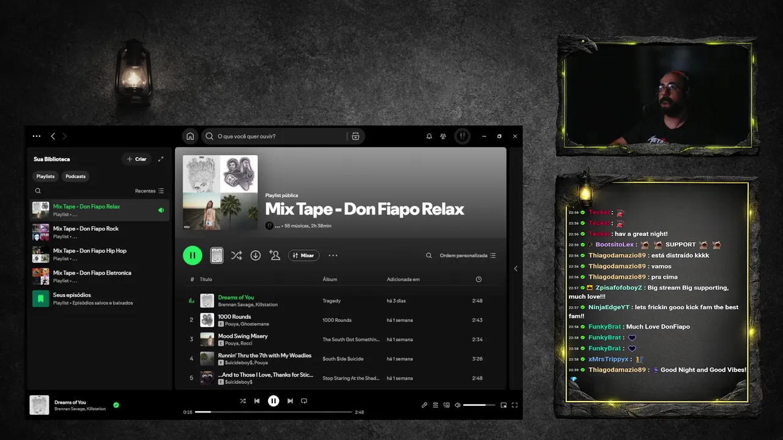Open the playback queue icon
This screenshot has width=783, height=440.
click(x=436, y=405)
